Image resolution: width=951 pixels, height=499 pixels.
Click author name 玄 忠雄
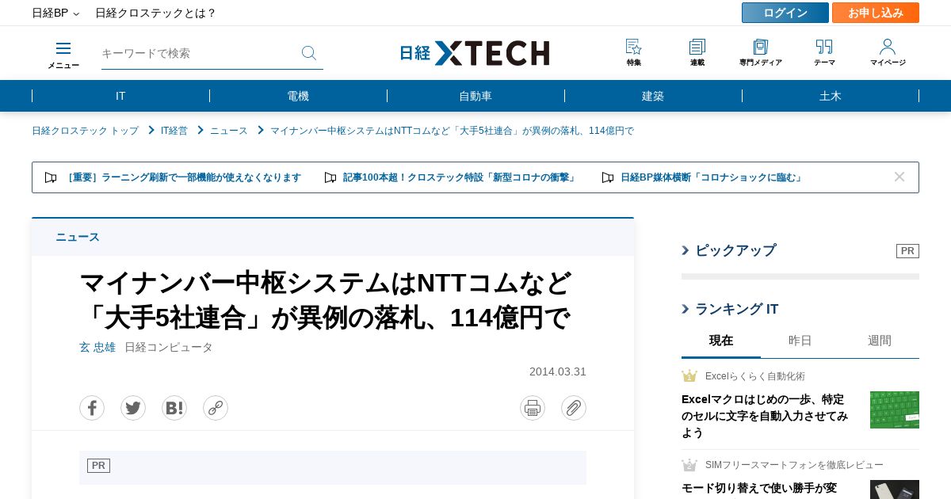pos(97,347)
